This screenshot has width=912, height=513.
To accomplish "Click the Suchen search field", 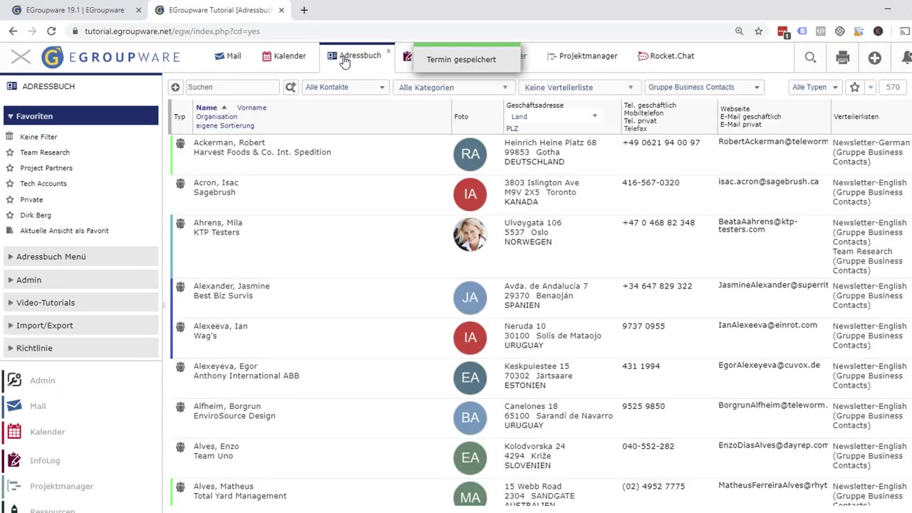I will coord(233,87).
